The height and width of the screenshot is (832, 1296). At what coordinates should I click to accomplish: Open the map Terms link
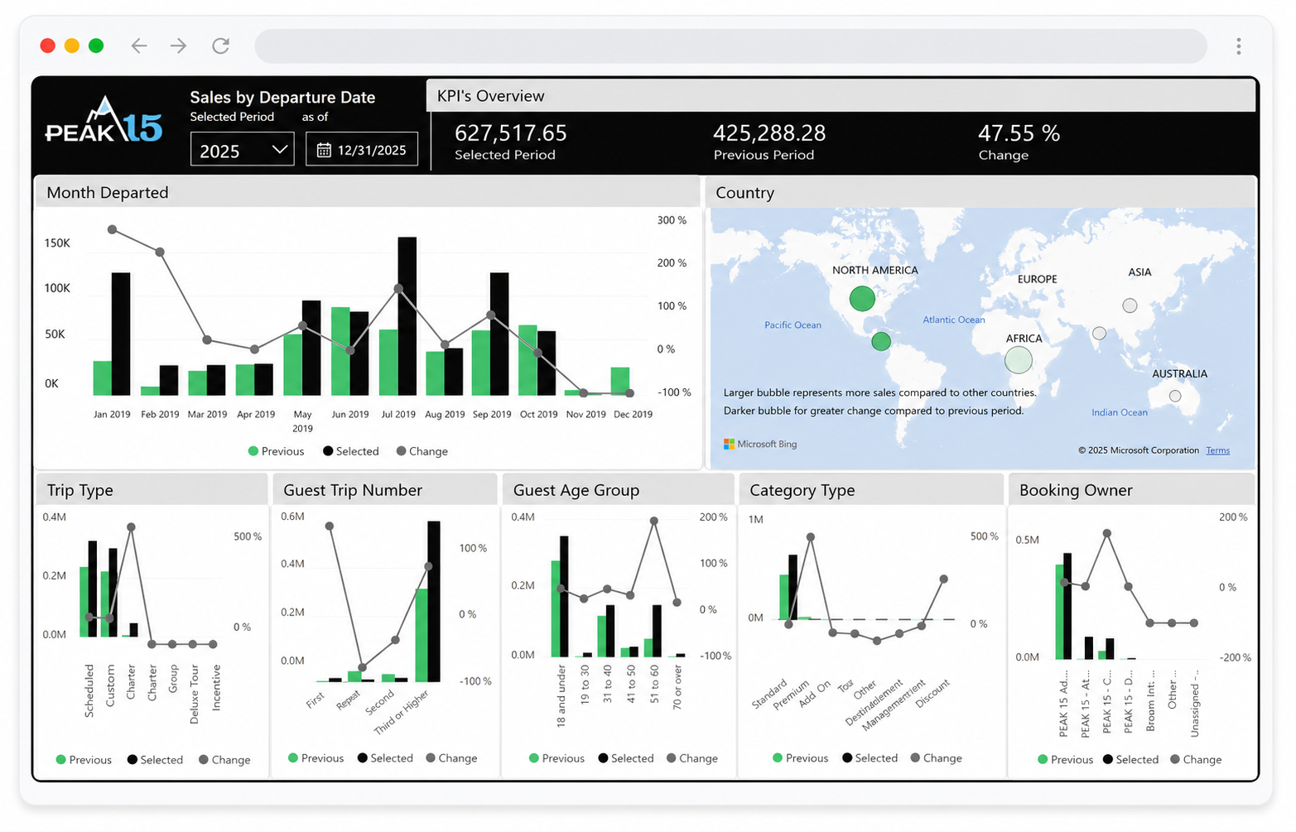[1217, 450]
